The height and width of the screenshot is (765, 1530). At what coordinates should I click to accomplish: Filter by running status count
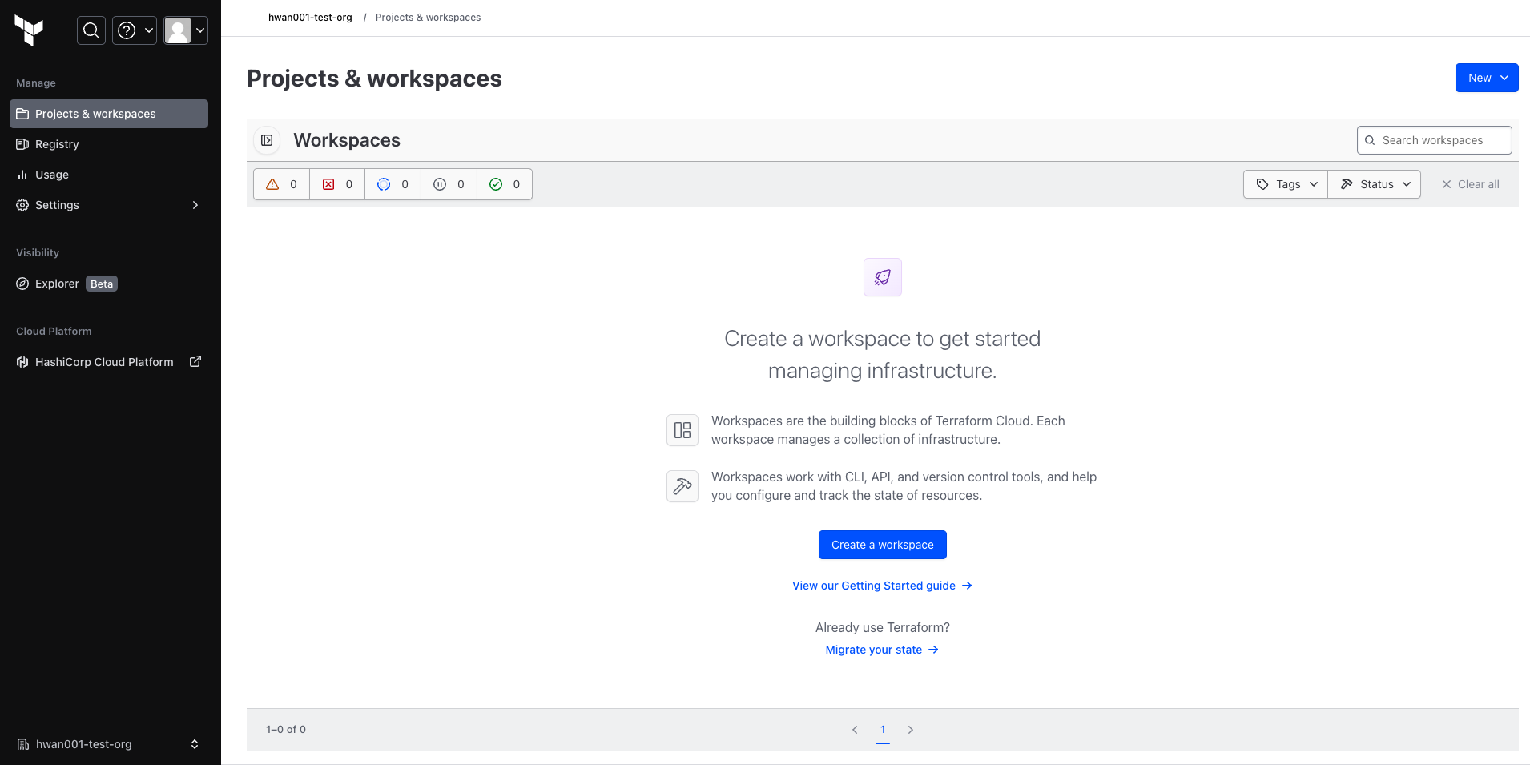coord(393,184)
